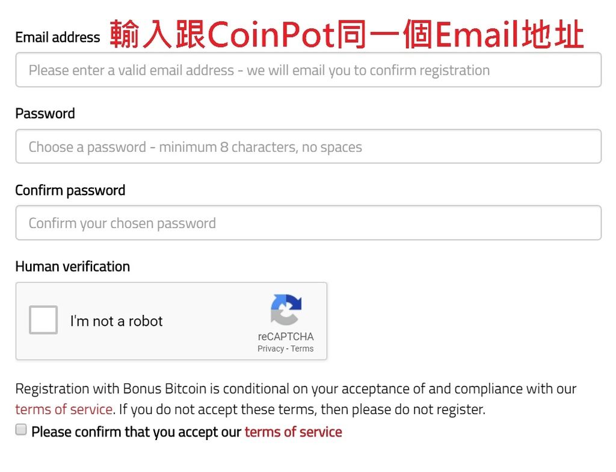Click the Email address field label
Image resolution: width=616 pixels, height=472 pixels.
coord(57,37)
